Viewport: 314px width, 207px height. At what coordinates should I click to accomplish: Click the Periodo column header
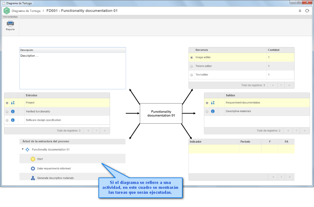[x=250, y=141]
